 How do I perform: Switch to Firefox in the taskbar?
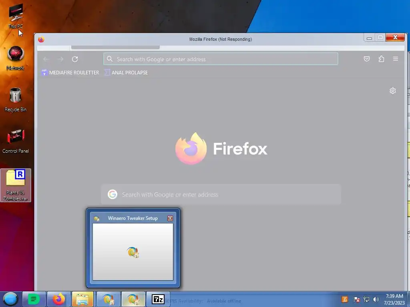pyautogui.click(x=59, y=299)
